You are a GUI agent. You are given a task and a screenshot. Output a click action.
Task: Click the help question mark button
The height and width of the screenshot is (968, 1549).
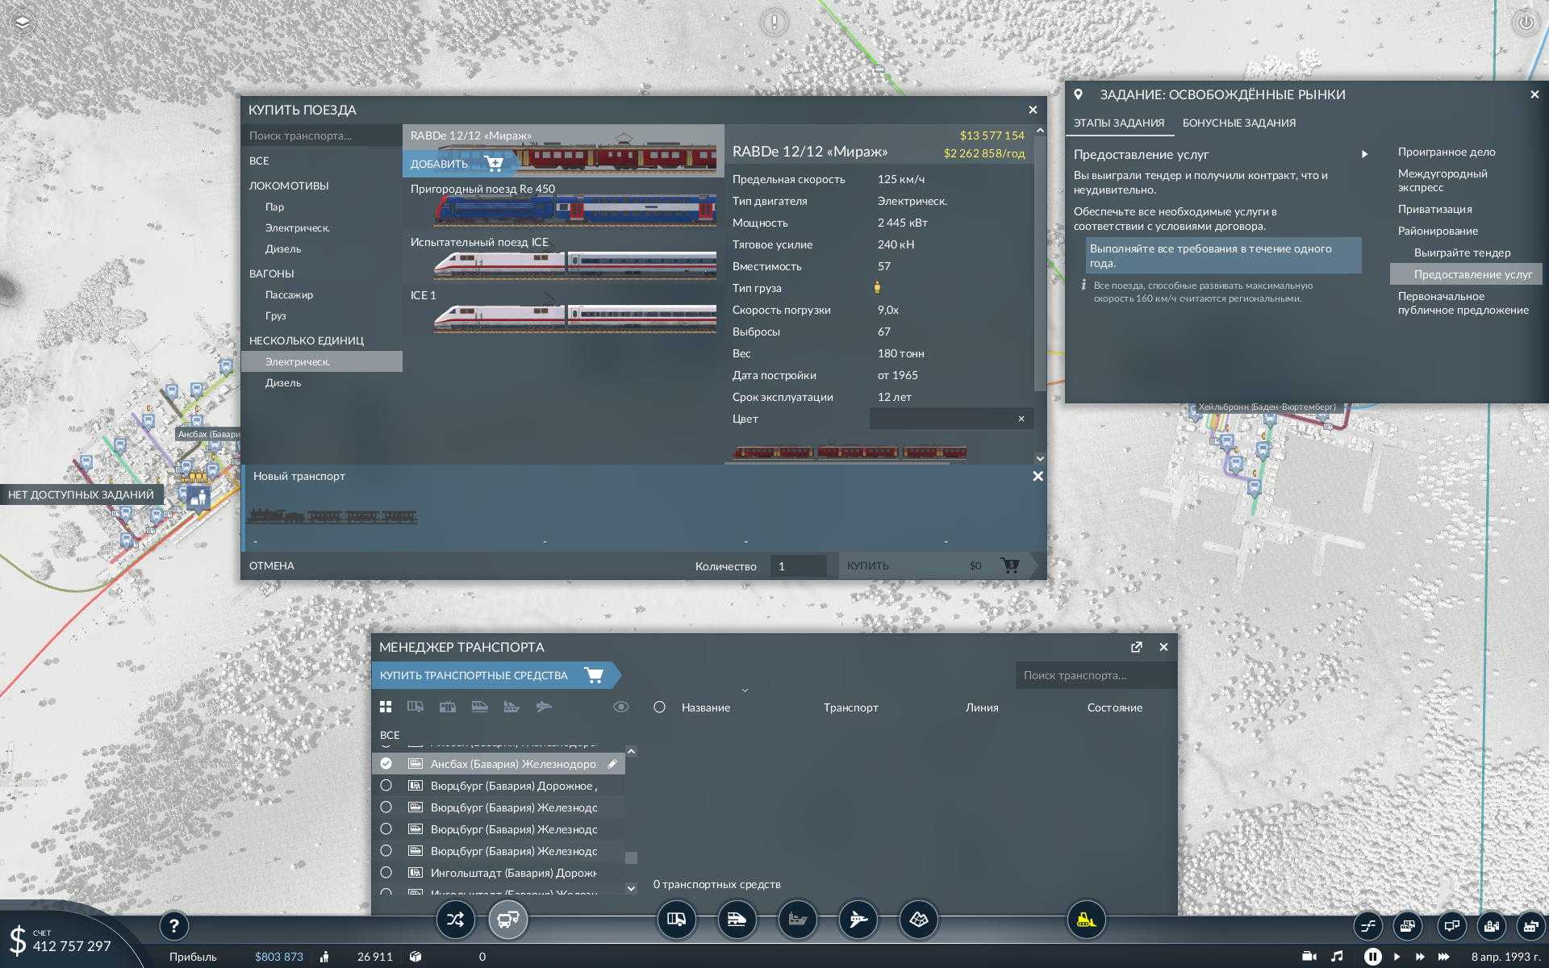(173, 926)
